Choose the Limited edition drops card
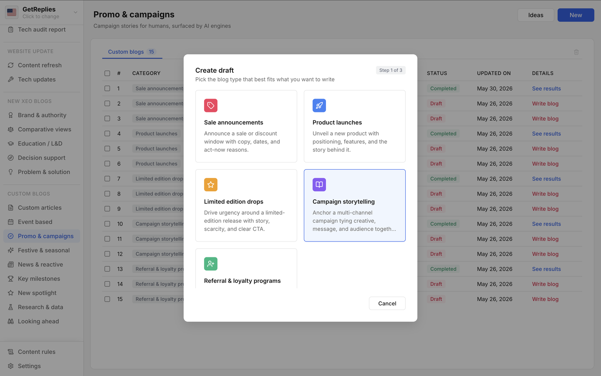The image size is (601, 376). coord(246,206)
